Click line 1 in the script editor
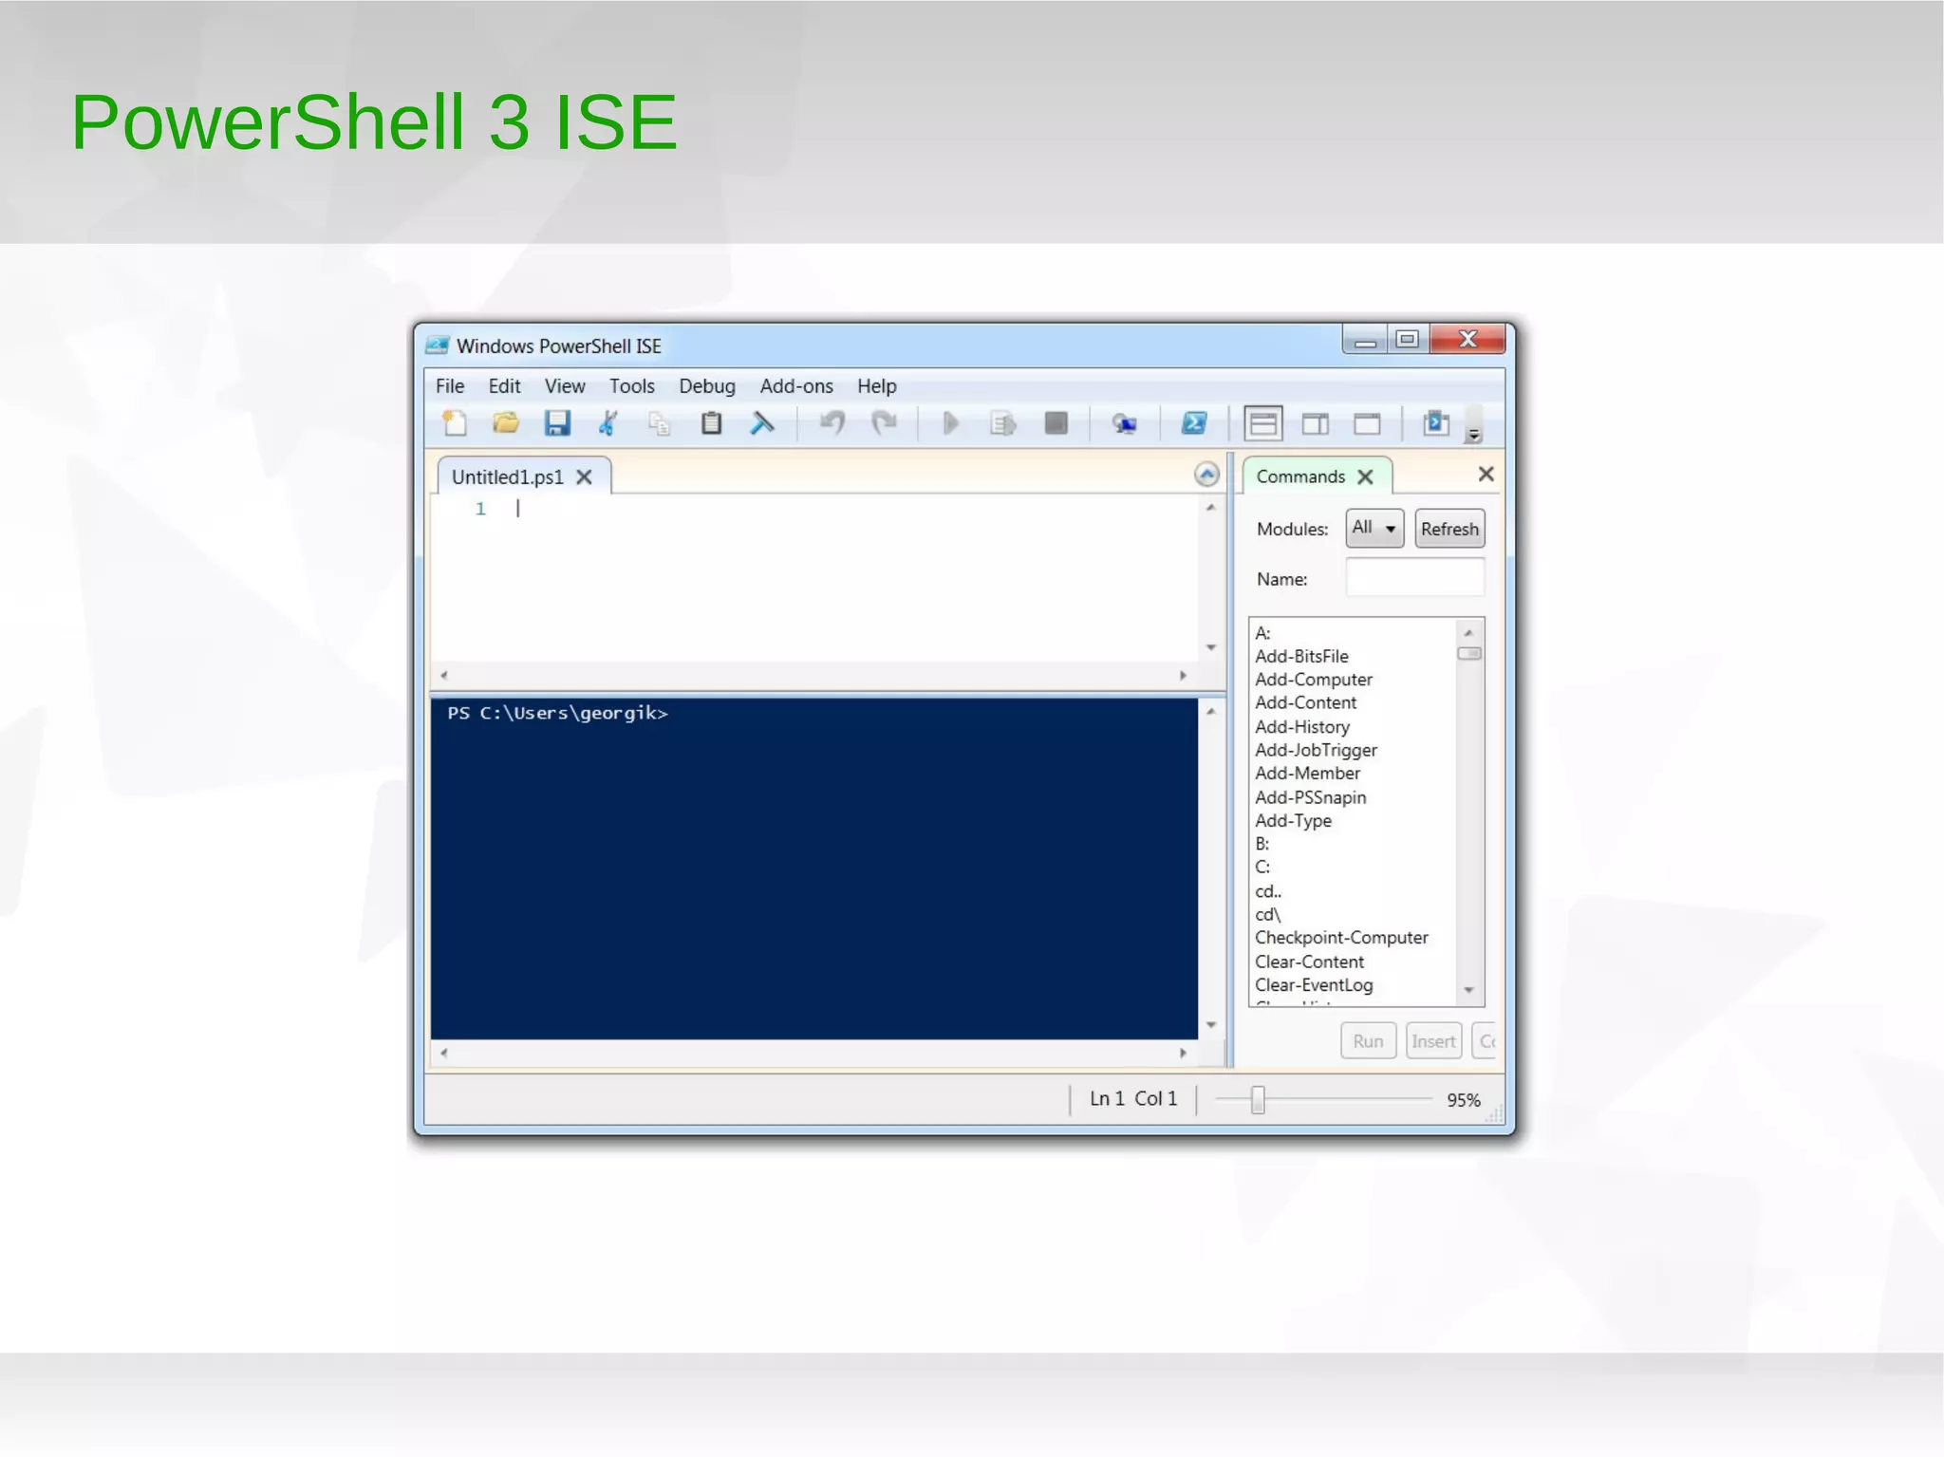 816,509
